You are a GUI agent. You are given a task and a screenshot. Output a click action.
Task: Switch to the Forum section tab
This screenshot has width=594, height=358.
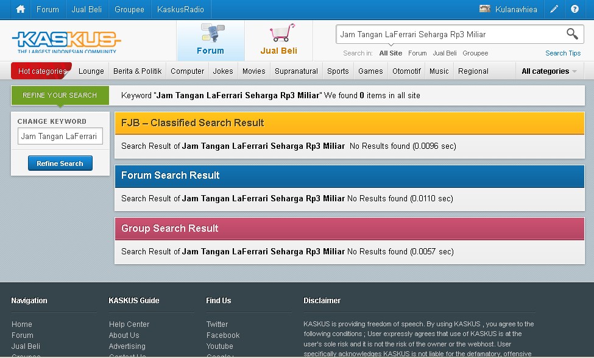coord(211,41)
